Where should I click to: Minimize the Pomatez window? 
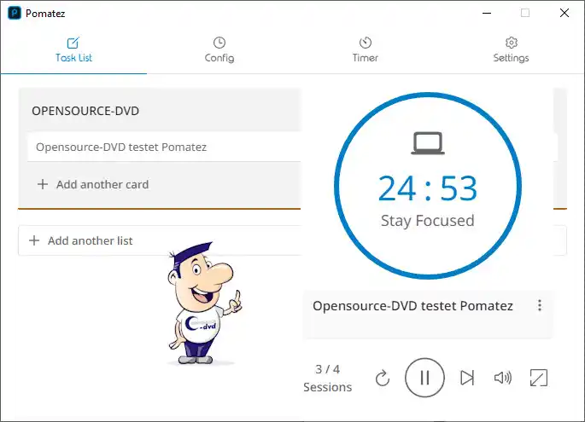487,13
